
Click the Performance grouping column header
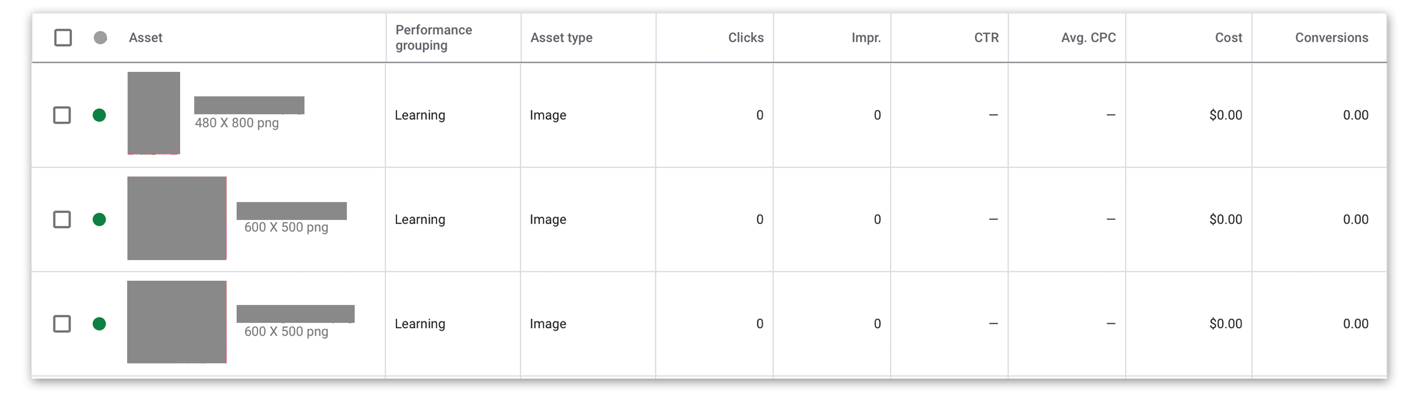tap(434, 38)
